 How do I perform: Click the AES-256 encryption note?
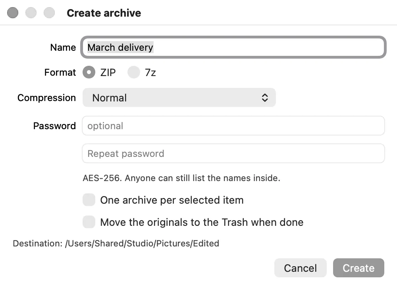click(x=181, y=178)
